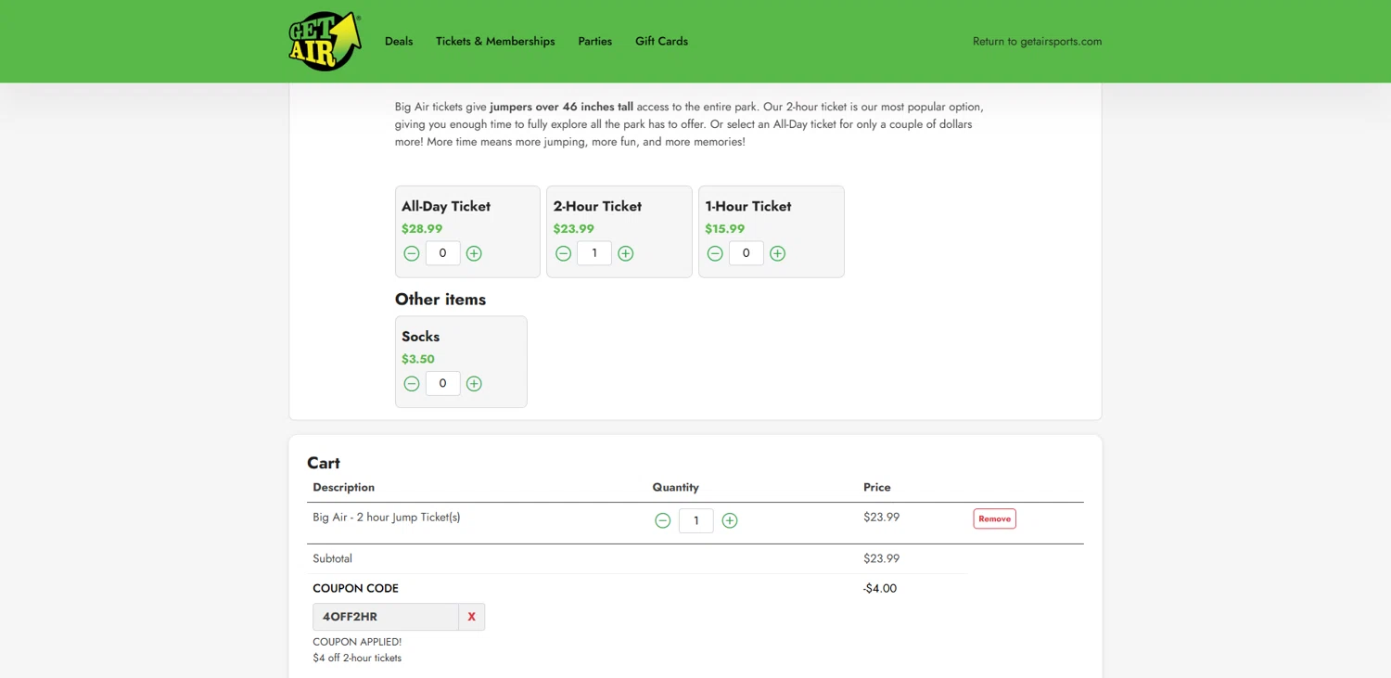Image resolution: width=1391 pixels, height=678 pixels.
Task: Go to the Parties page
Action: coord(594,41)
